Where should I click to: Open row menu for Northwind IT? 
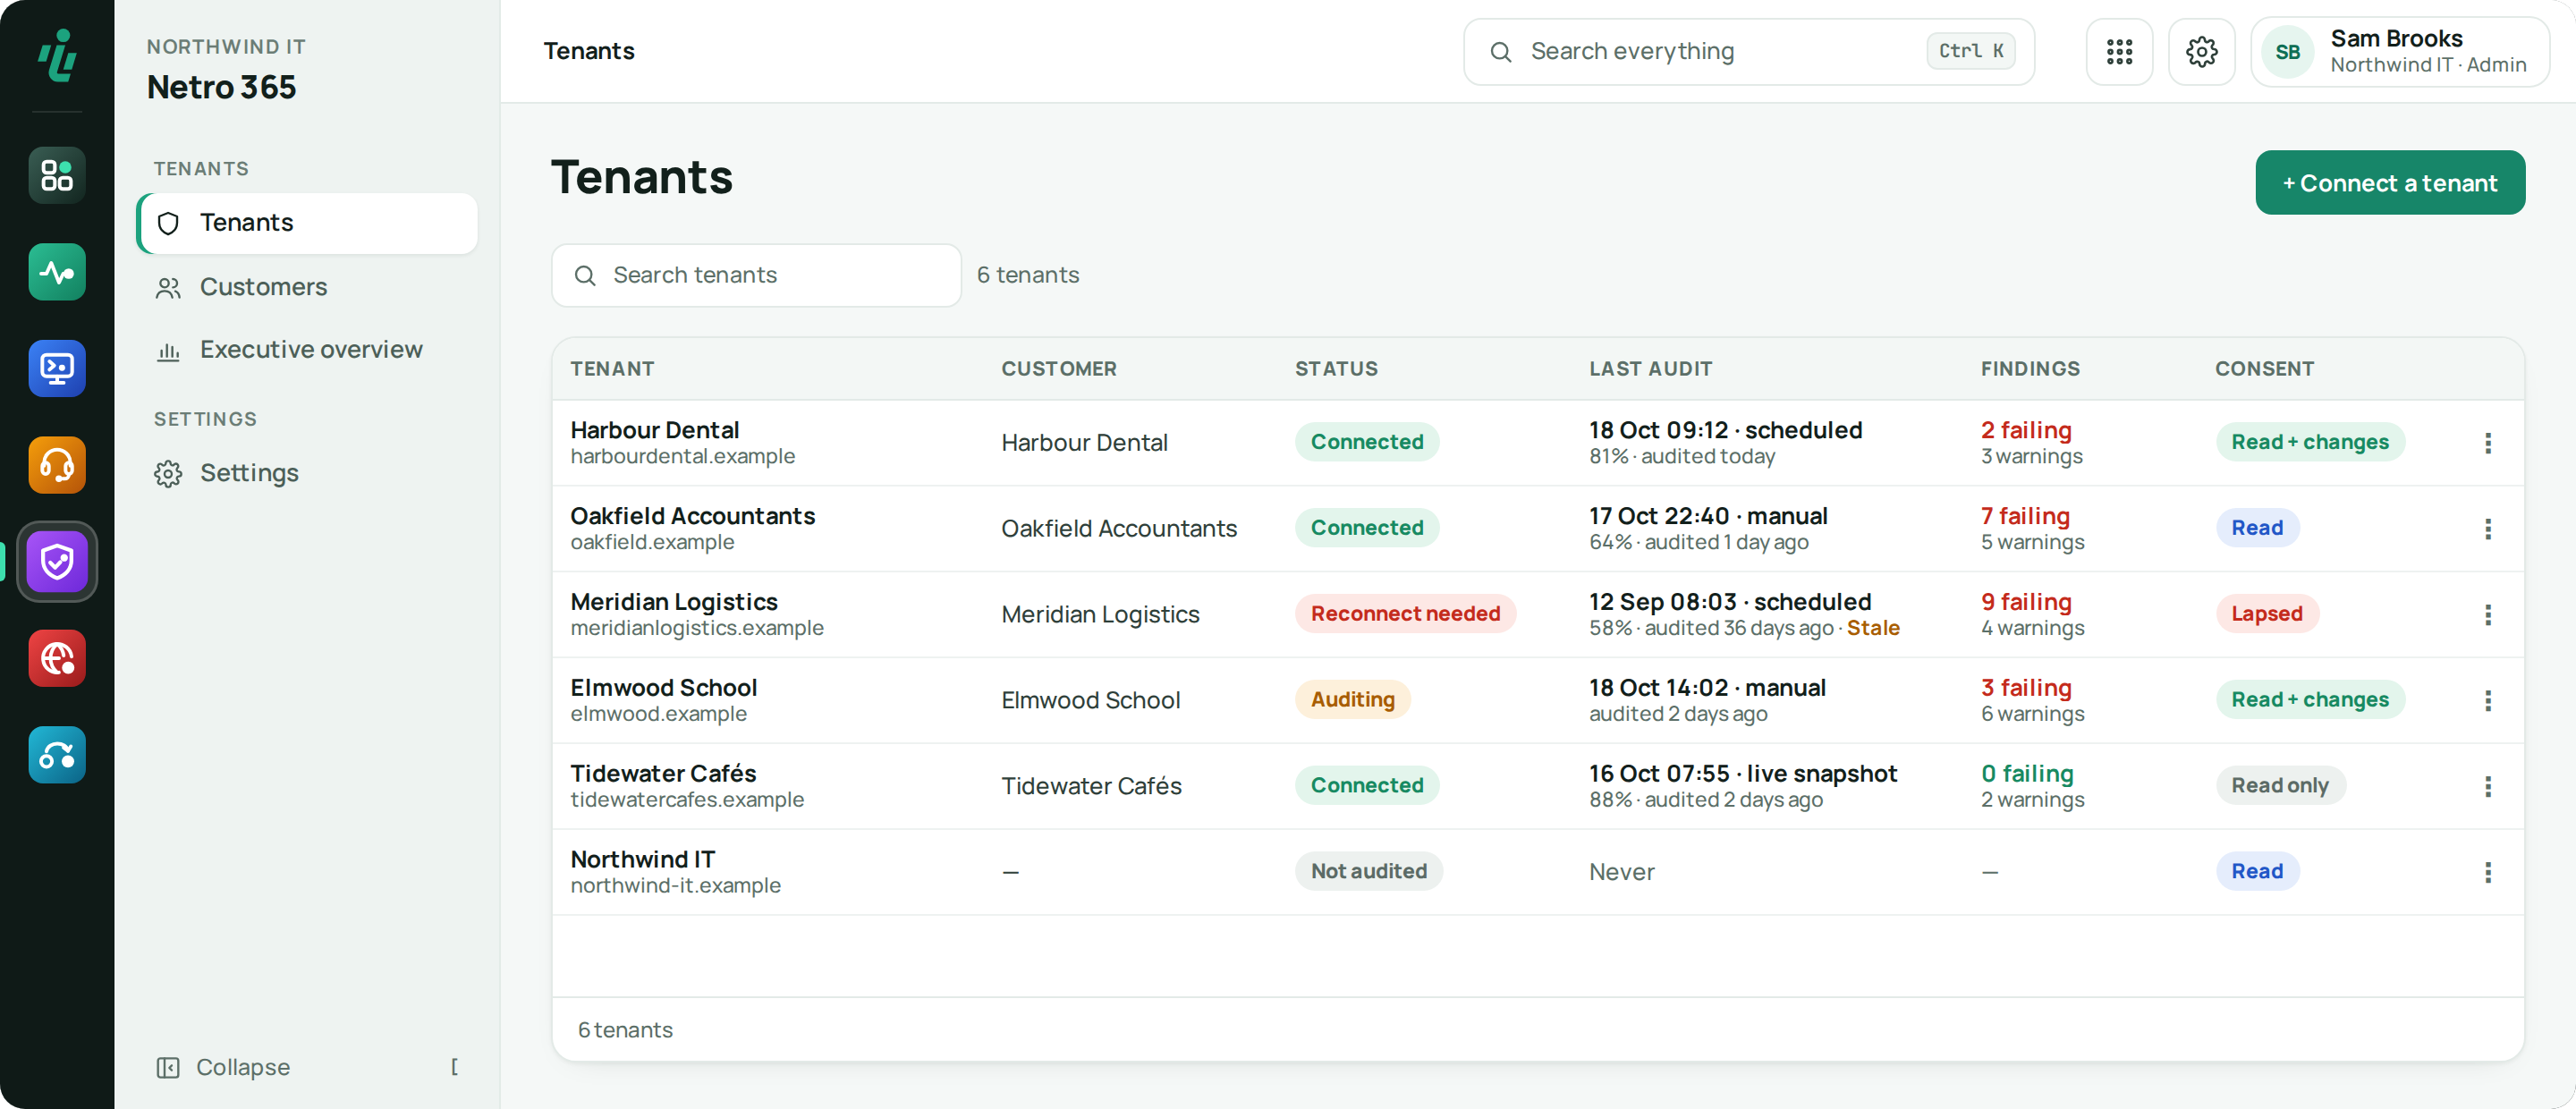(2487, 873)
